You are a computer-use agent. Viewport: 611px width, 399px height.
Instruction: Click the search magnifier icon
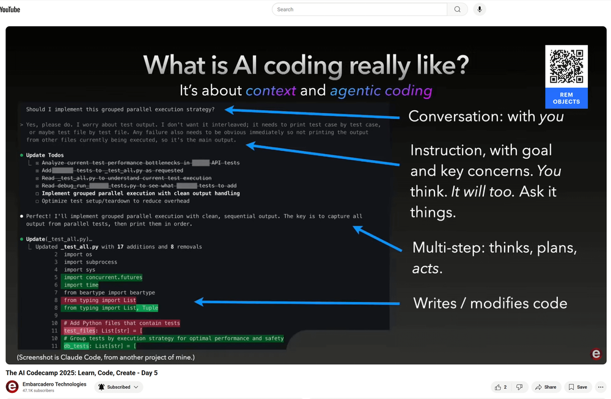[x=456, y=9]
